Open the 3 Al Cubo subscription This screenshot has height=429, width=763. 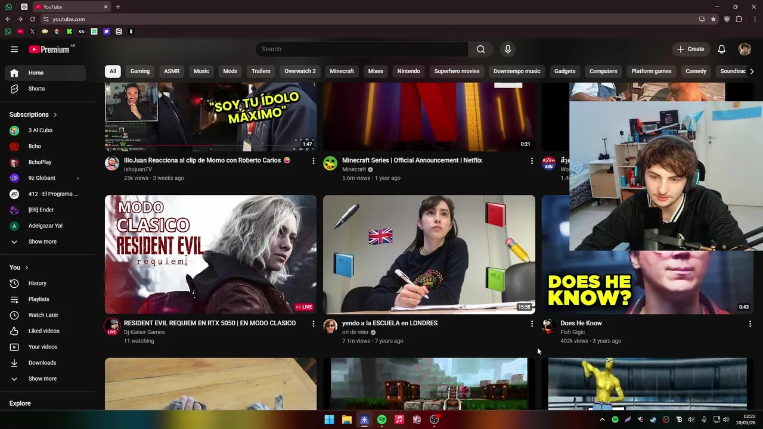45,130
